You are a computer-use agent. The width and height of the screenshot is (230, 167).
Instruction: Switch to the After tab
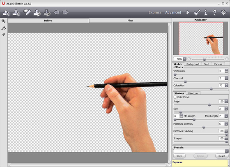click(x=131, y=21)
